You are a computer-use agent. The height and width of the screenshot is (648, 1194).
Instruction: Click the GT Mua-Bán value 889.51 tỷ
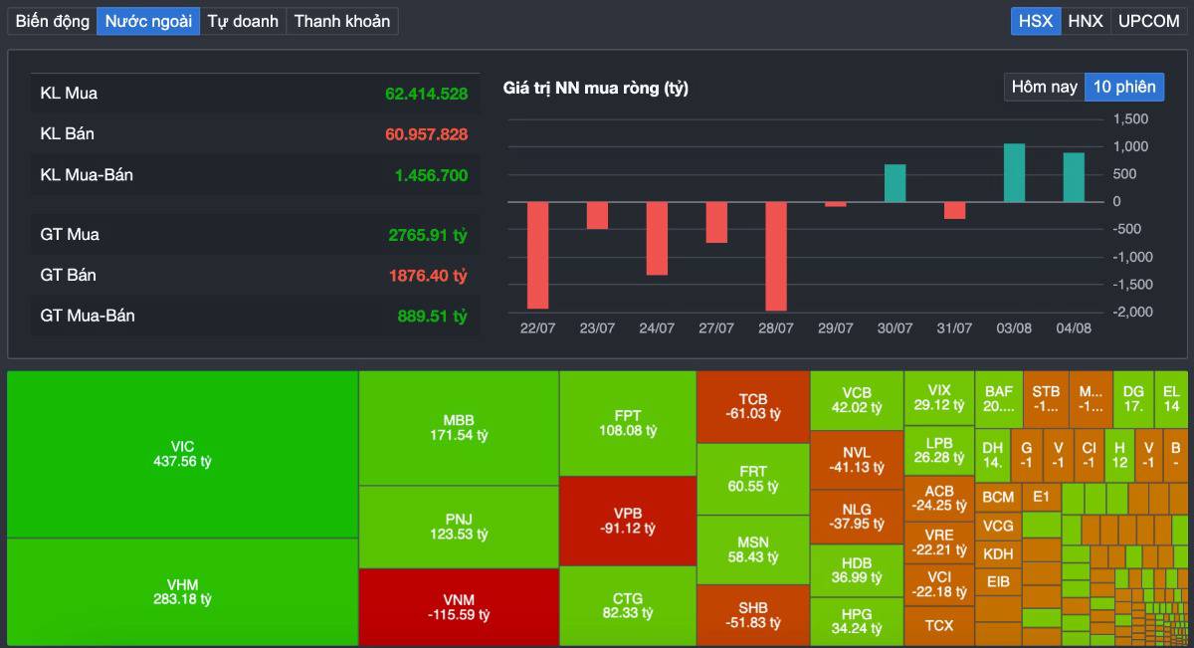[x=432, y=316]
